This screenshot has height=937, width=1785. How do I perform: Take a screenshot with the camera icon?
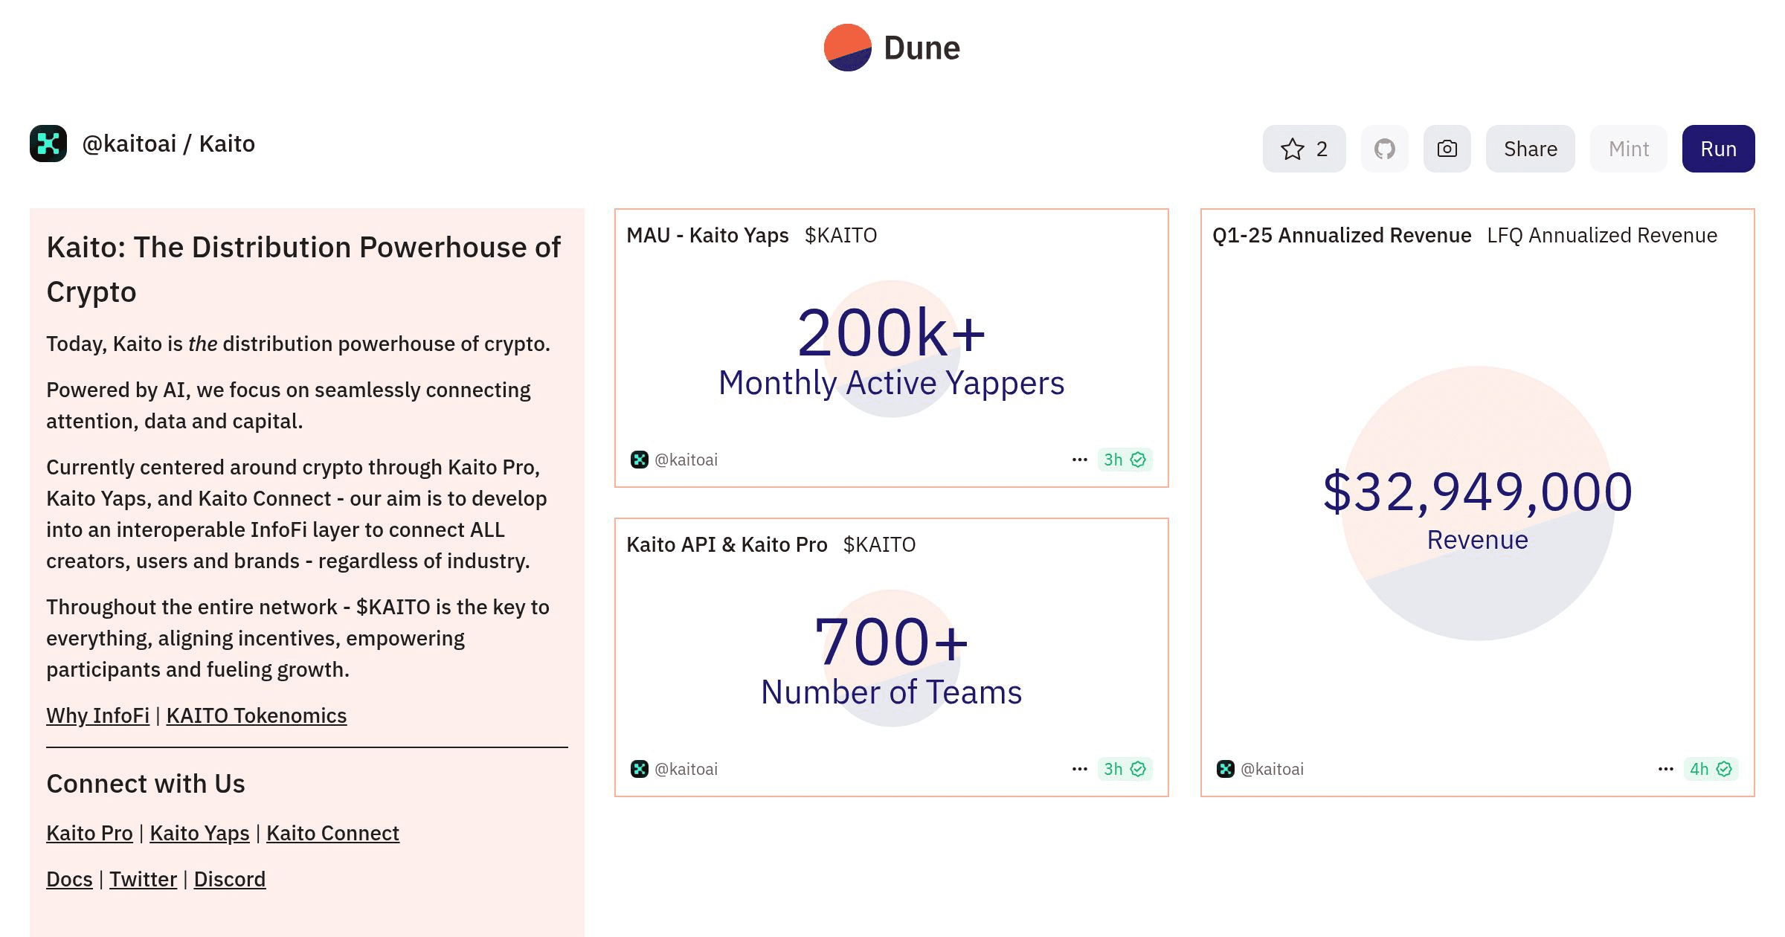click(x=1447, y=149)
